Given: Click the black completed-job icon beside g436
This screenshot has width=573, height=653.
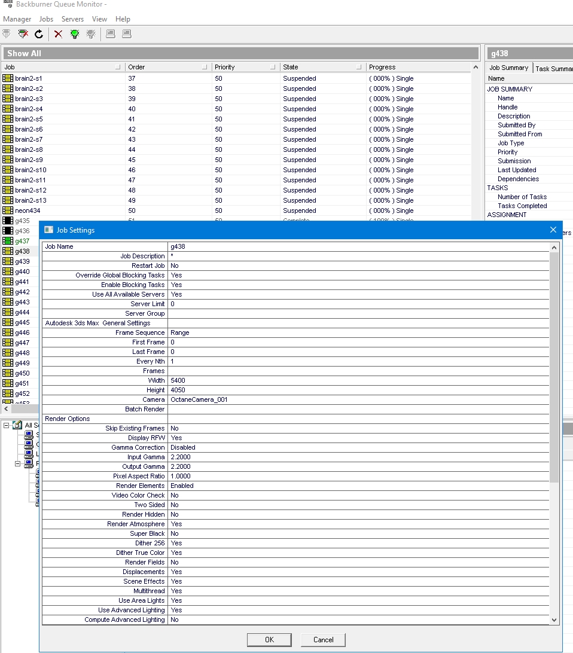Looking at the screenshot, I should [8, 231].
